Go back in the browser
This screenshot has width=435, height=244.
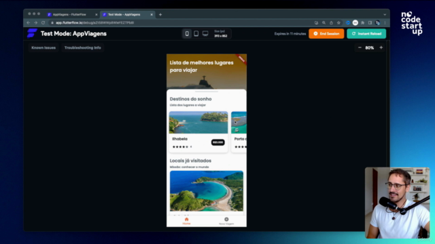[29, 22]
